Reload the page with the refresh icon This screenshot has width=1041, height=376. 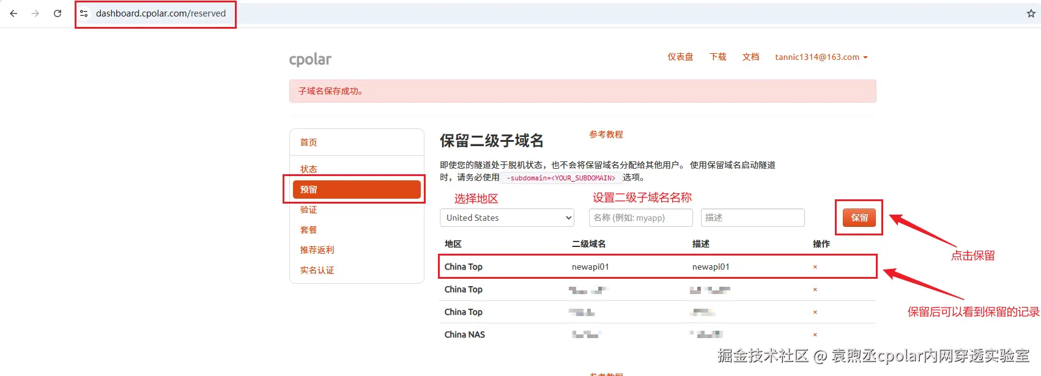57,13
